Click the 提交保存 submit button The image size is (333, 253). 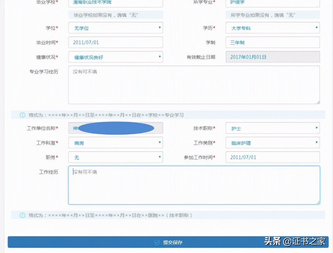pos(168,242)
